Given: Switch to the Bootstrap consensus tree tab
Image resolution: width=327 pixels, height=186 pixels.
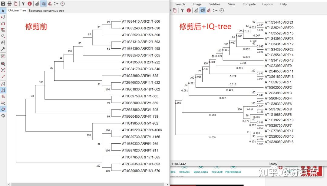Looking at the screenshot, I should coord(46,10).
